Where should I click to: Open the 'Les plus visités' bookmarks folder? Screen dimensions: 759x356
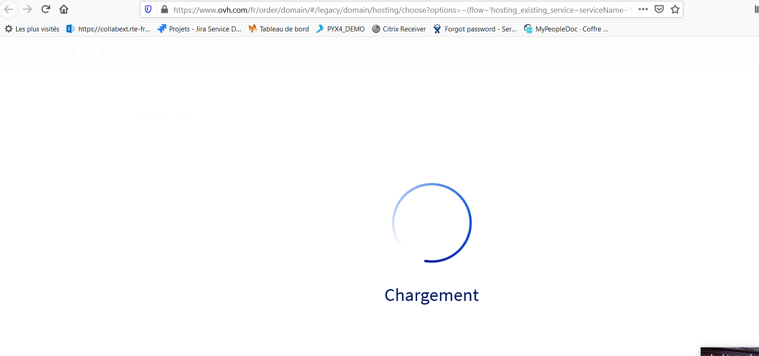tap(32, 29)
